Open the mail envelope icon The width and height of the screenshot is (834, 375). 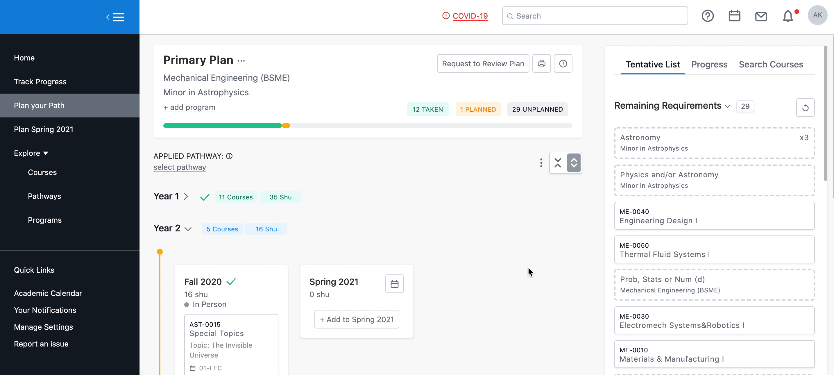[x=760, y=16]
